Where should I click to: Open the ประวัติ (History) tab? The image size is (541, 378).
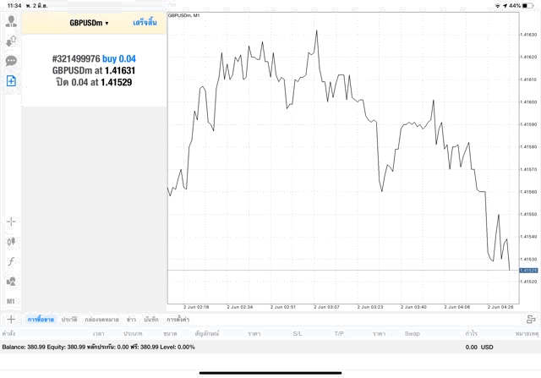click(x=68, y=320)
